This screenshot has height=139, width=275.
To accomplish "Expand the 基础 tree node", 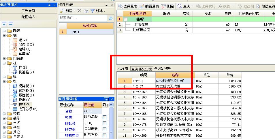I will point(4,127).
